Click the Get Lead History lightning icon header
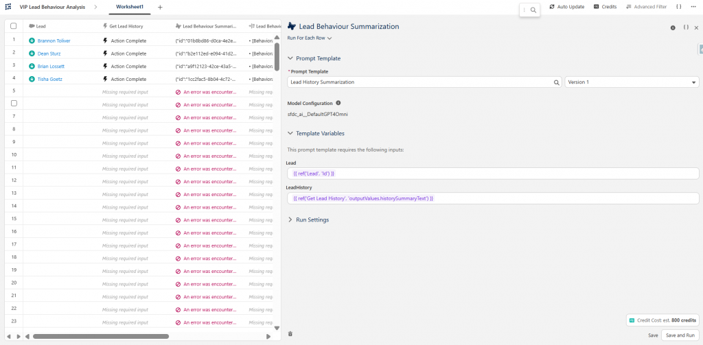 pos(105,26)
